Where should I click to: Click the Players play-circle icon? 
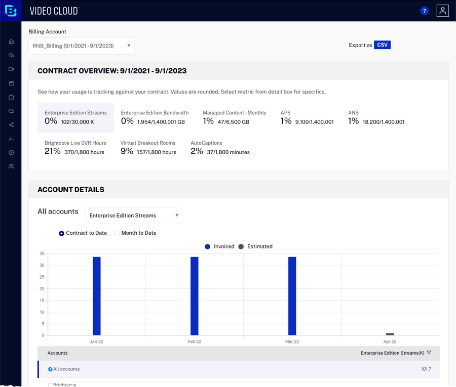11,152
